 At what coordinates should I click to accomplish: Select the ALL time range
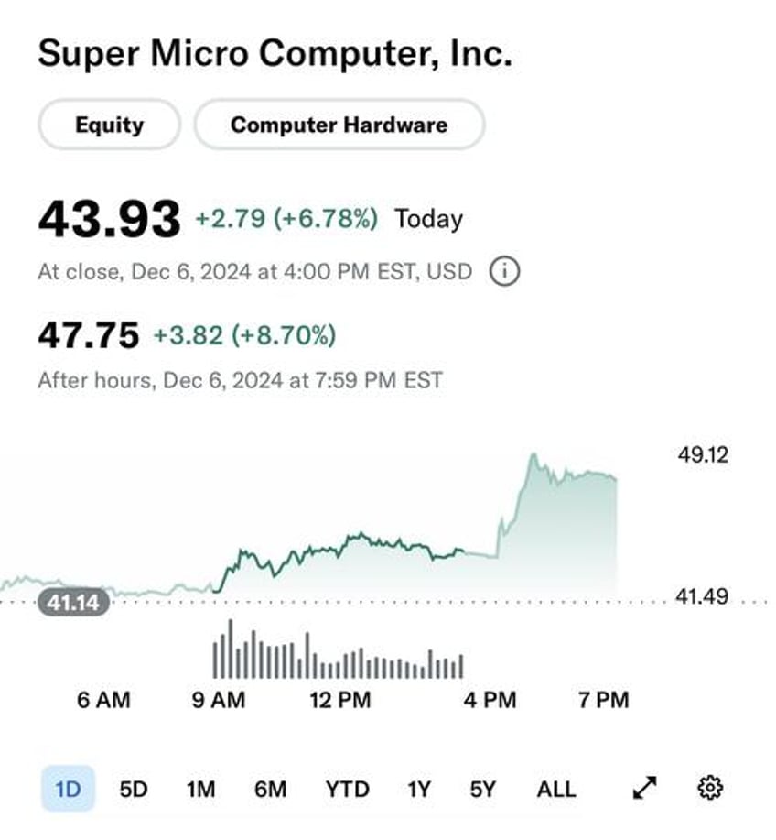(556, 789)
